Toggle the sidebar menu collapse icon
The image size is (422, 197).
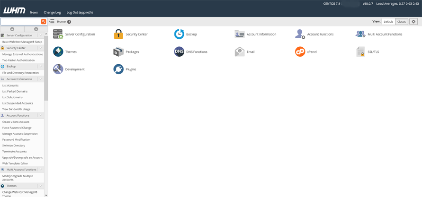pyautogui.click(x=52, y=22)
